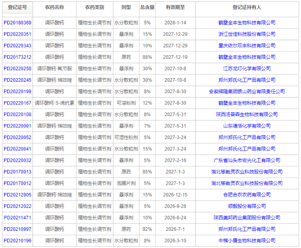301x248 pixels.
Task: Open registration PD20211471 link
Action: 18,218
